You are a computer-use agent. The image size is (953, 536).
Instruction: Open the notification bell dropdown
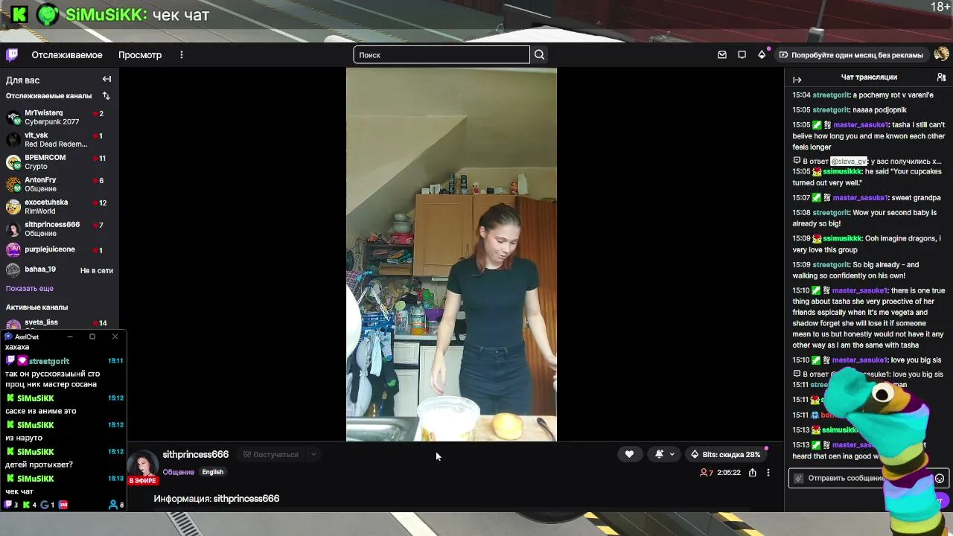click(665, 455)
